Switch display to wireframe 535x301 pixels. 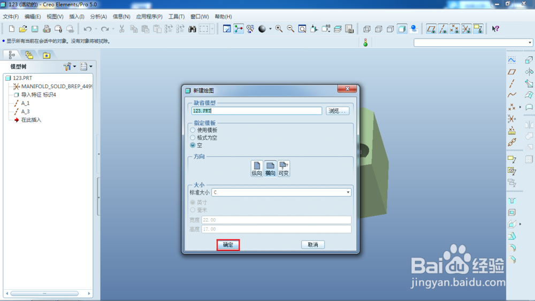tap(367, 29)
